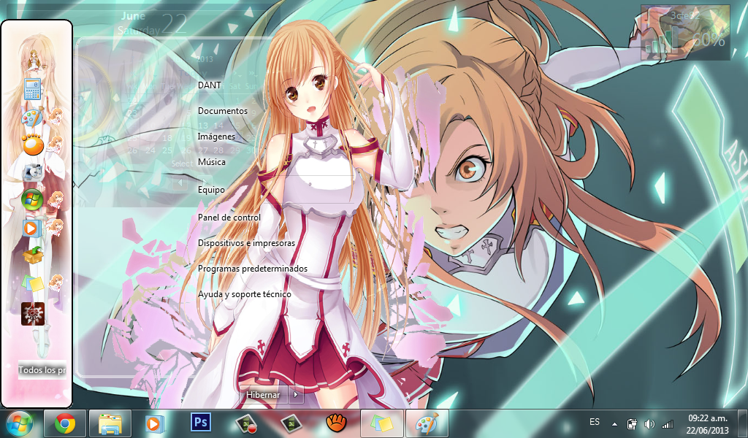The height and width of the screenshot is (438, 748).
Task: Expand Sticky Notes jump list via chibi arrow
Action: [x=56, y=282]
